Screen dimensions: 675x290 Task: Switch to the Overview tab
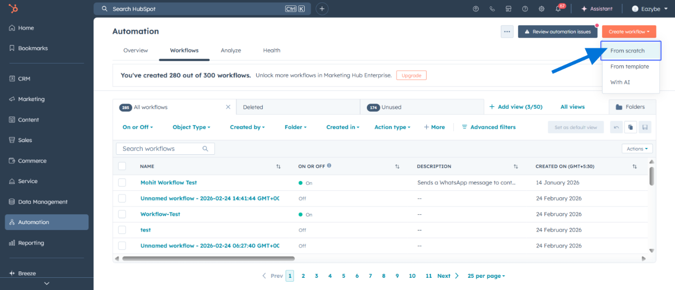[135, 50]
